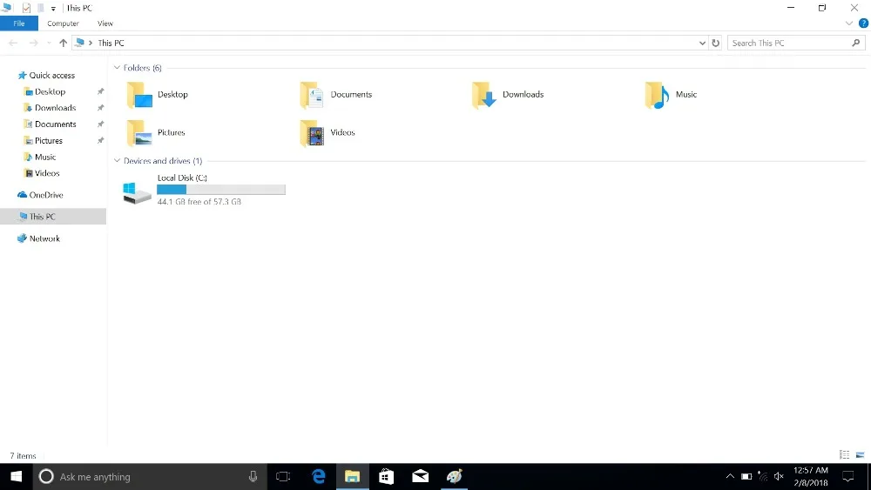
Task: Open the Action Center notifications icon
Action: (848, 477)
